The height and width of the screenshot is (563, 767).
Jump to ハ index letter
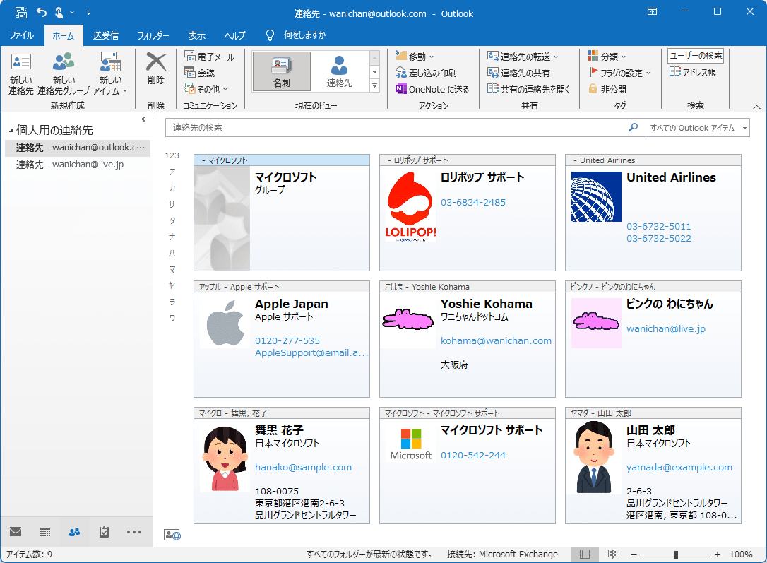tap(172, 253)
